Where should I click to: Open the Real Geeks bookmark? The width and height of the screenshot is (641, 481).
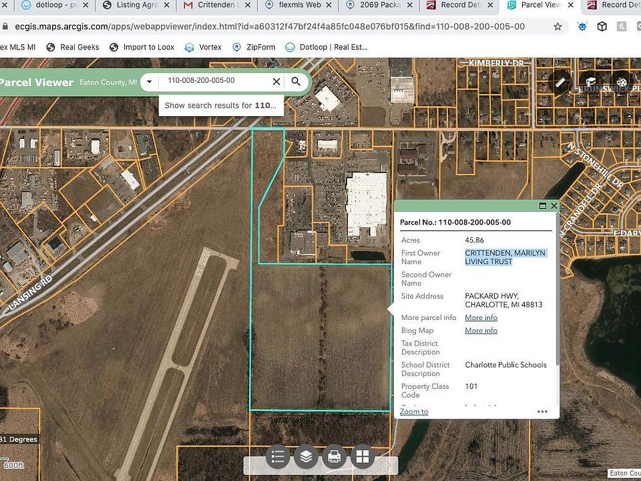pyautogui.click(x=73, y=47)
